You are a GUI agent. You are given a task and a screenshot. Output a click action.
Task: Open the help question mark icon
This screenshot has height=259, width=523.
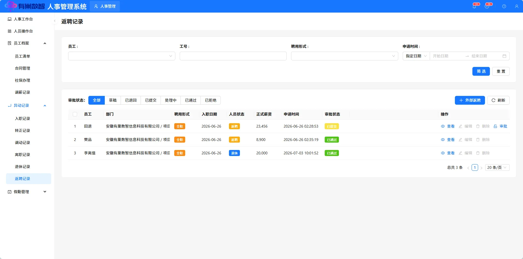click(504, 6)
